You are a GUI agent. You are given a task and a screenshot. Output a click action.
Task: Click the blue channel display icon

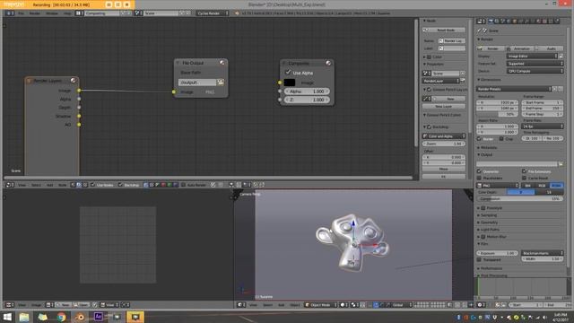pyautogui.click(x=175, y=185)
